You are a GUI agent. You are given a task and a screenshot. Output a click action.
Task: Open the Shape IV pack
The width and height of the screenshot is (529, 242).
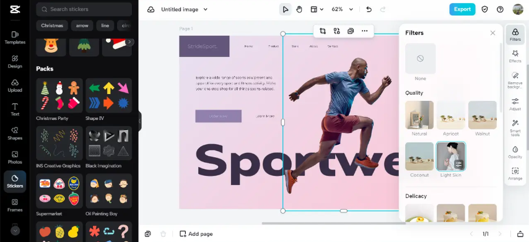[108, 95]
